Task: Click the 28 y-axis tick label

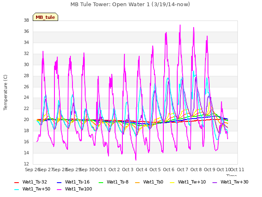Action: pyautogui.click(x=26, y=76)
